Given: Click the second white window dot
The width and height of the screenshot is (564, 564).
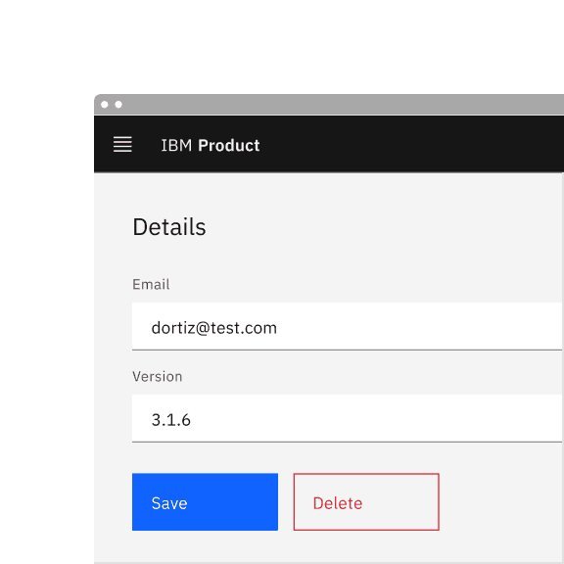Looking at the screenshot, I should (118, 105).
